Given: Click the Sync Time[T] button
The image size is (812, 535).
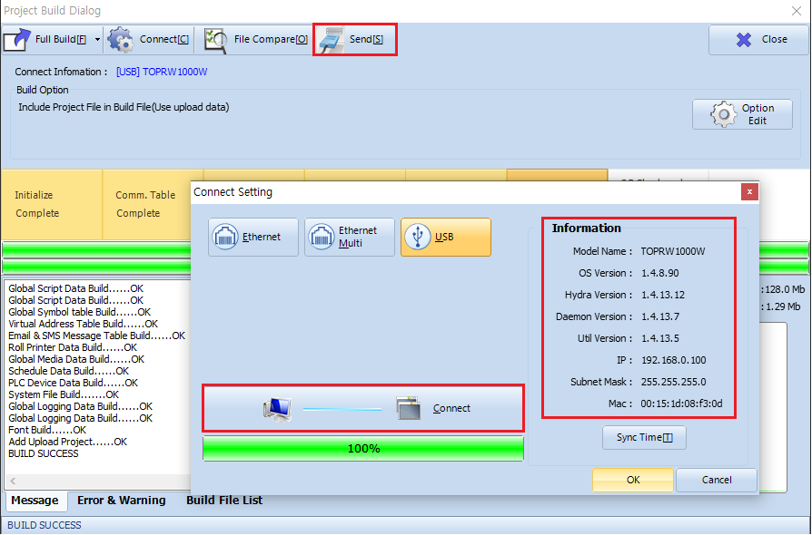Looking at the screenshot, I should tap(644, 438).
